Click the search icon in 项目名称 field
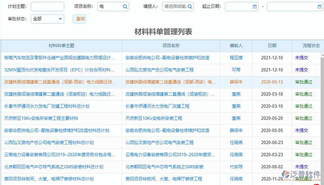The height and width of the screenshot is (185, 324). point(125,7)
